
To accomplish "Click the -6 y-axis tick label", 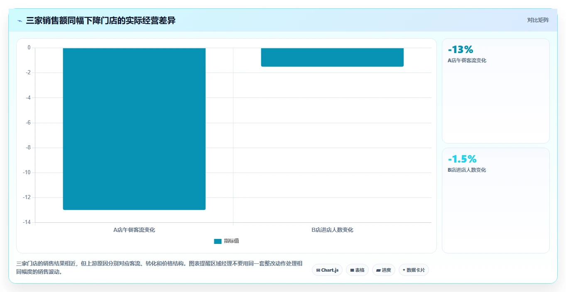I will click(x=27, y=123).
